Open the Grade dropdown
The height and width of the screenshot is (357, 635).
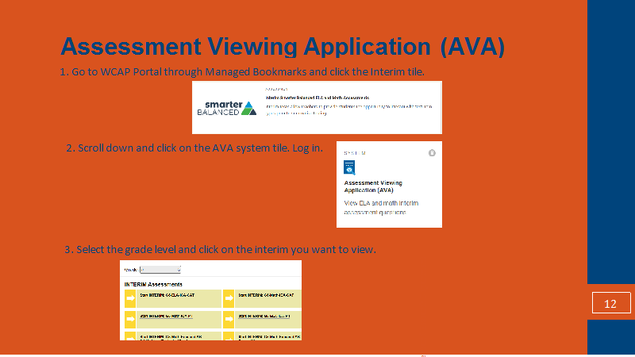[x=160, y=270]
